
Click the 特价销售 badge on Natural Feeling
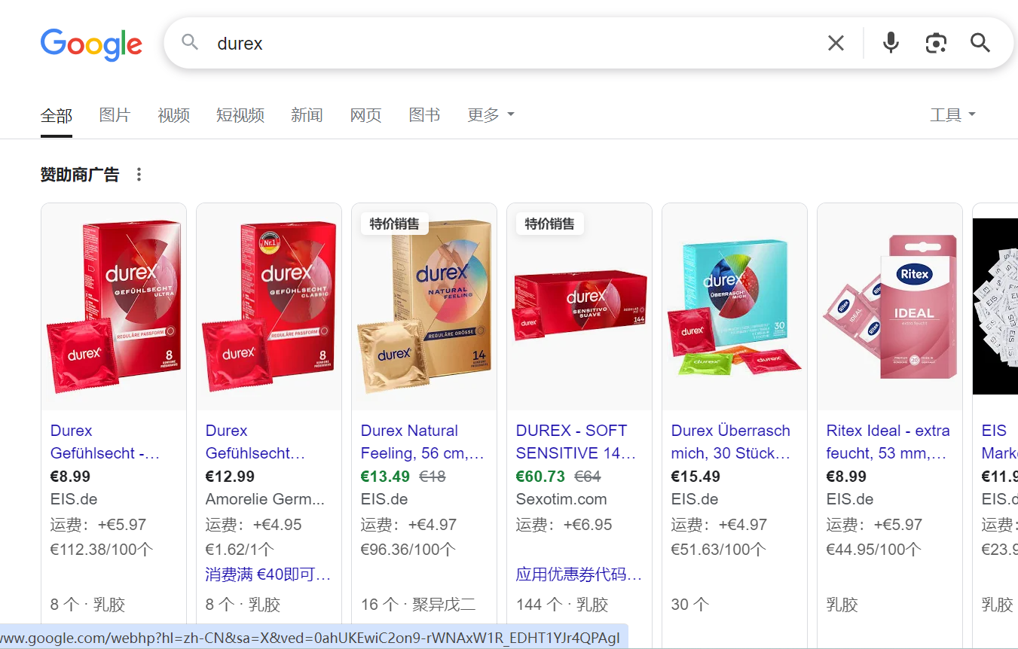(395, 224)
